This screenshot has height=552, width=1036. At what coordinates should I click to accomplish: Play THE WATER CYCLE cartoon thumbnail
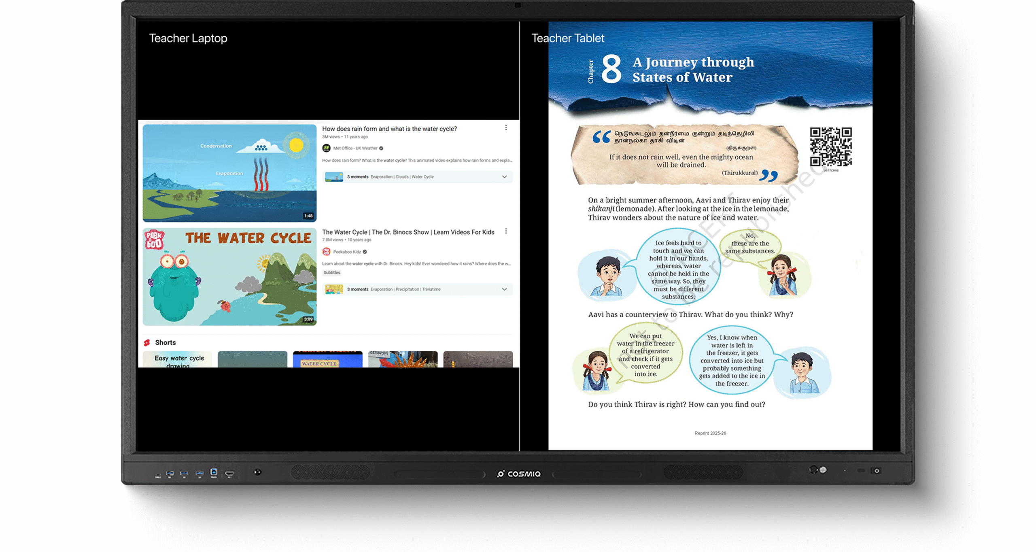[229, 277]
